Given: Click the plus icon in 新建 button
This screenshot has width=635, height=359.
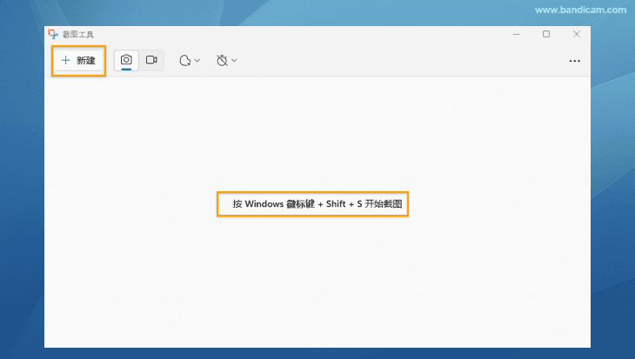Looking at the screenshot, I should pyautogui.click(x=65, y=61).
